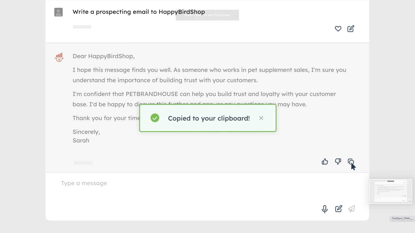Click the 'Dear HappyBirdShop,' greeting line
This screenshot has height=233, width=415.
click(103, 56)
